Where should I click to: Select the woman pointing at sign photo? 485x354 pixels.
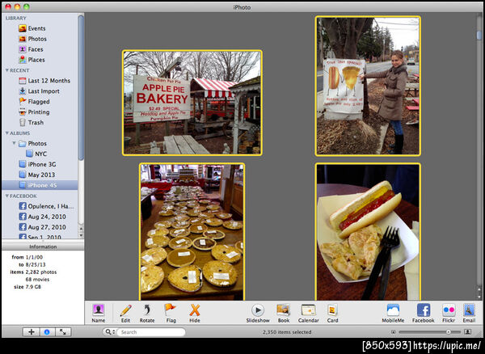click(x=368, y=86)
